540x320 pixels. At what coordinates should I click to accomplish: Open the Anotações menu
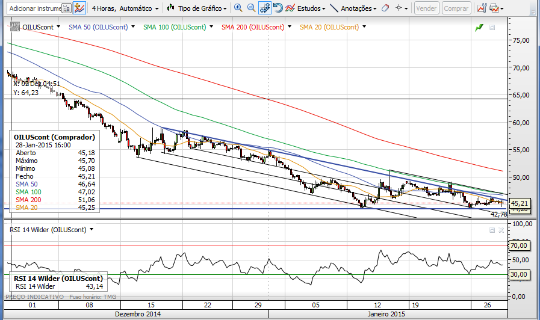coord(354,8)
